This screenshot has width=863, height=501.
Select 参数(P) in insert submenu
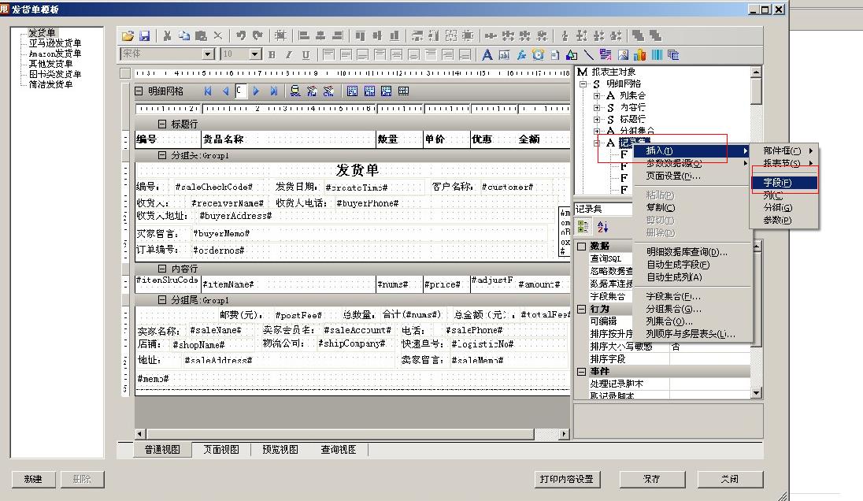point(783,221)
